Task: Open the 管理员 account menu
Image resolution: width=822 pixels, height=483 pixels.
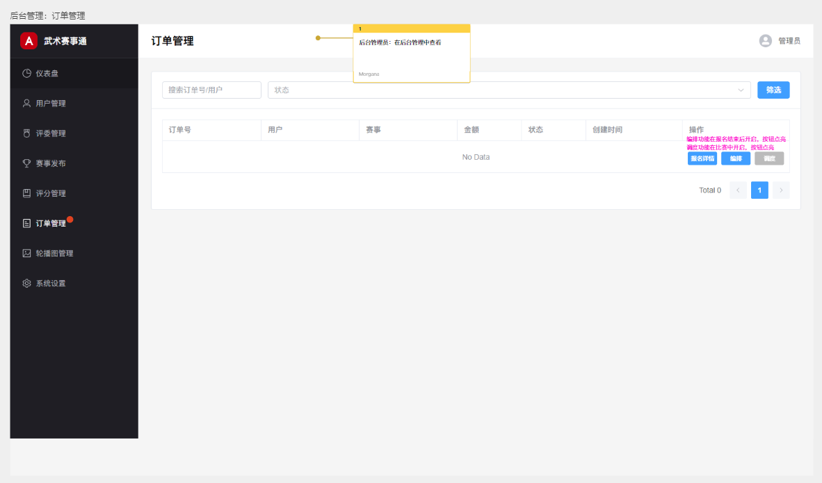Action: click(x=789, y=41)
